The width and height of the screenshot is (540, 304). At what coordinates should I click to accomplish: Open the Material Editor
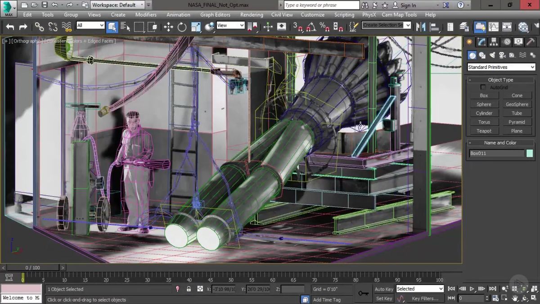(x=523, y=27)
